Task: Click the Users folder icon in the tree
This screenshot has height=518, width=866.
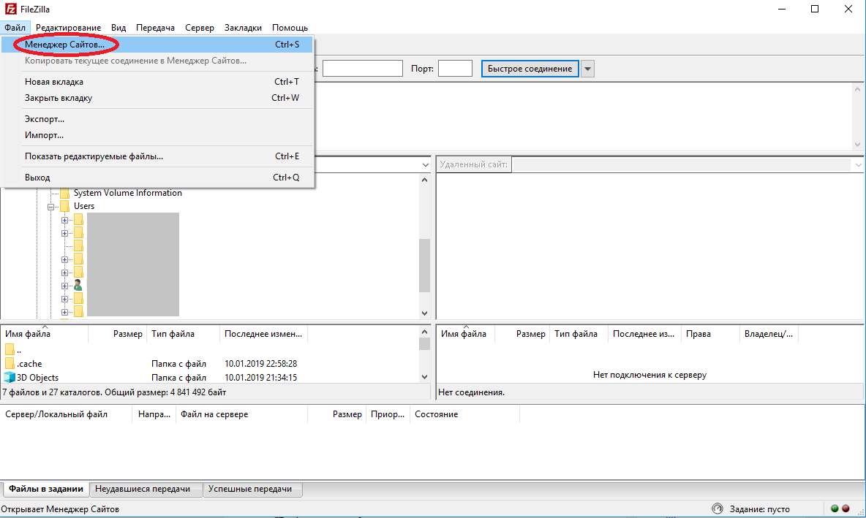Action: coord(64,206)
